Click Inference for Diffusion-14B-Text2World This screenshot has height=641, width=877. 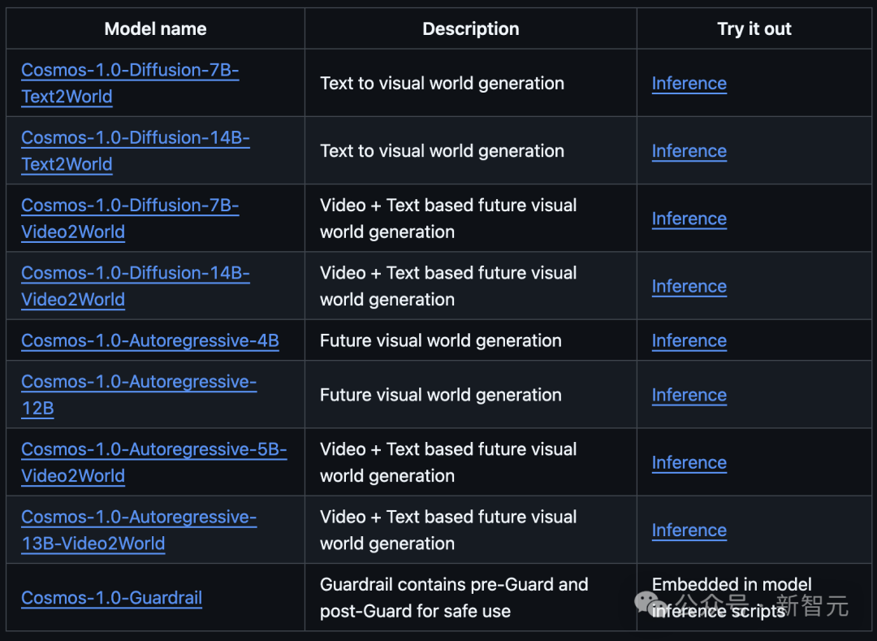click(689, 150)
